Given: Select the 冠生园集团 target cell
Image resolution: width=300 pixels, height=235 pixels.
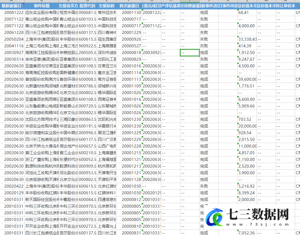Looking at the screenshot, I should click(107, 39).
